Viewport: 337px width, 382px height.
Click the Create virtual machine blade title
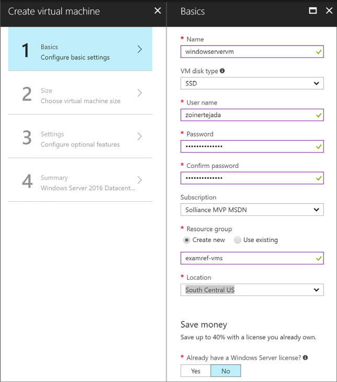tap(54, 11)
